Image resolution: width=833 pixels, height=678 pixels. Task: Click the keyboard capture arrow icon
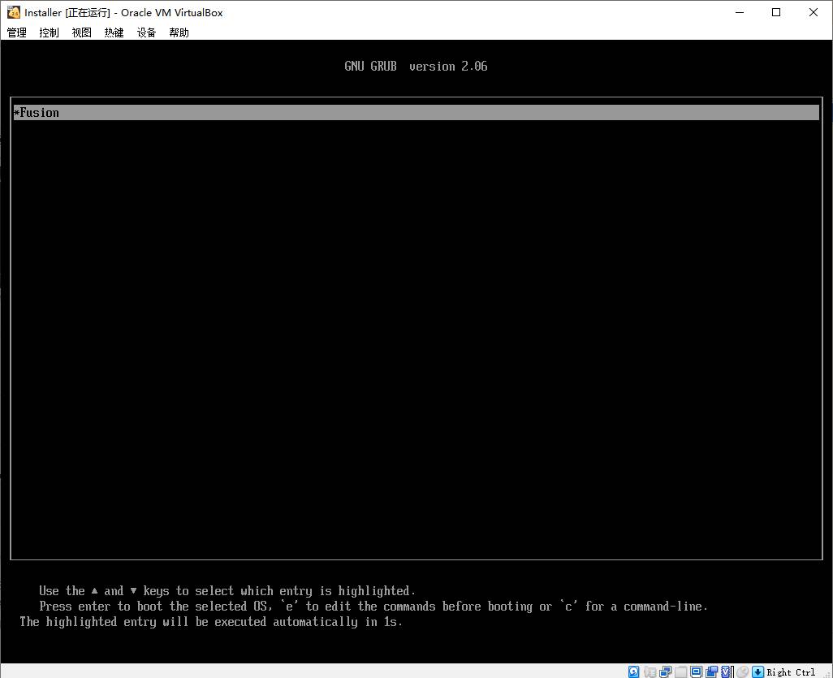(758, 672)
